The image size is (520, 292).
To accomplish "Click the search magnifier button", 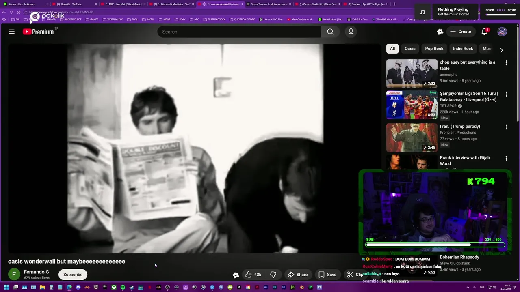I will tap(330, 32).
